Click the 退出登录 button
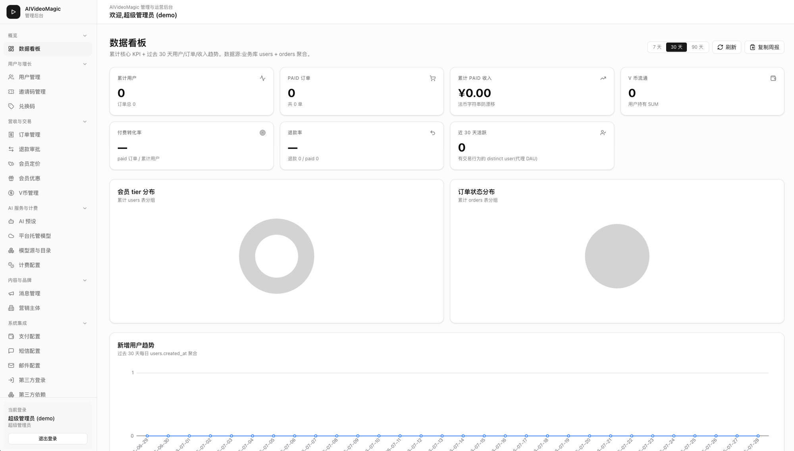Image resolution: width=794 pixels, height=451 pixels. [x=48, y=438]
